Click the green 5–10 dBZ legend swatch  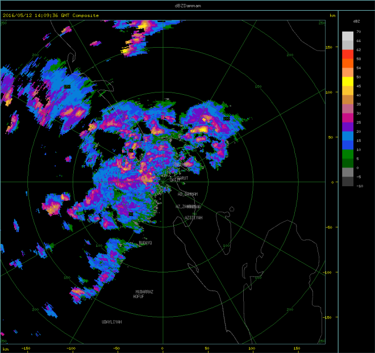click(x=348, y=154)
